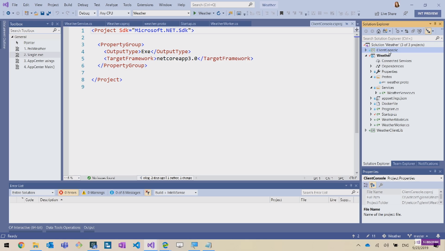Click the Save All toolbar icon

(x=48, y=13)
